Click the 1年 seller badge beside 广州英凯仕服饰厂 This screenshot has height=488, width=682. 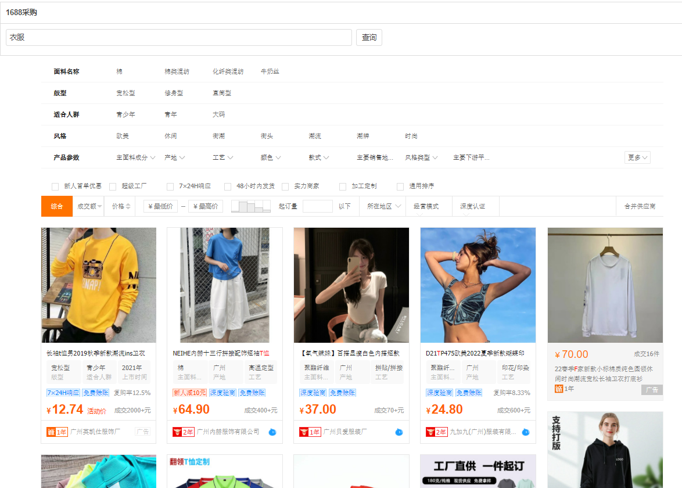[57, 432]
